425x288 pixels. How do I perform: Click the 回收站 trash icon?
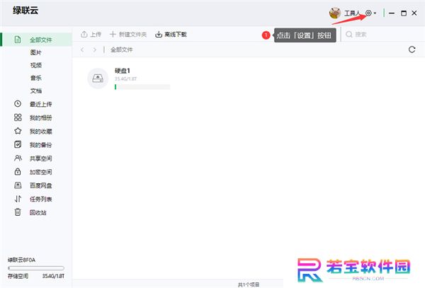[18, 212]
